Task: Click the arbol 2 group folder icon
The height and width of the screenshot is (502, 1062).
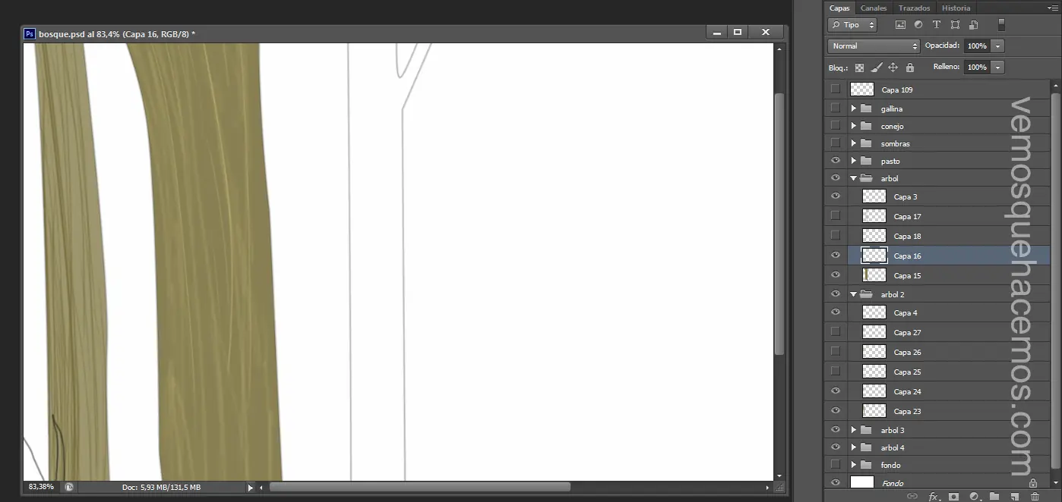Action: (x=866, y=294)
